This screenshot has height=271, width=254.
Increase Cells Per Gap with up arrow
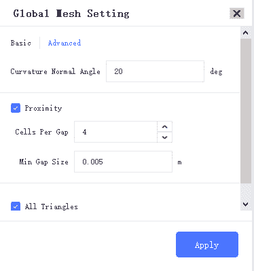coord(165,127)
